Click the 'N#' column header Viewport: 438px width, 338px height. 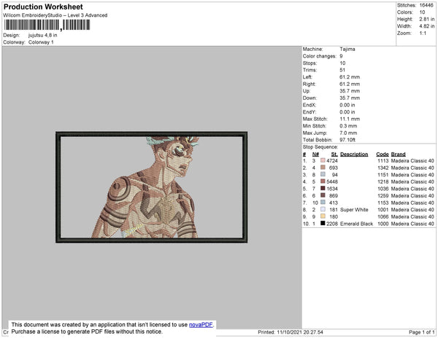point(315,154)
